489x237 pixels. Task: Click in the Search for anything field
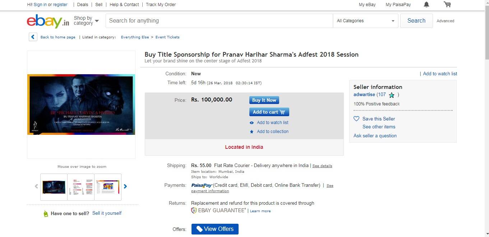219,21
